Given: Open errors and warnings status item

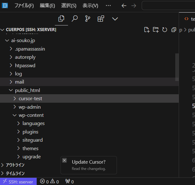Looking at the screenshot, I should point(49,182).
